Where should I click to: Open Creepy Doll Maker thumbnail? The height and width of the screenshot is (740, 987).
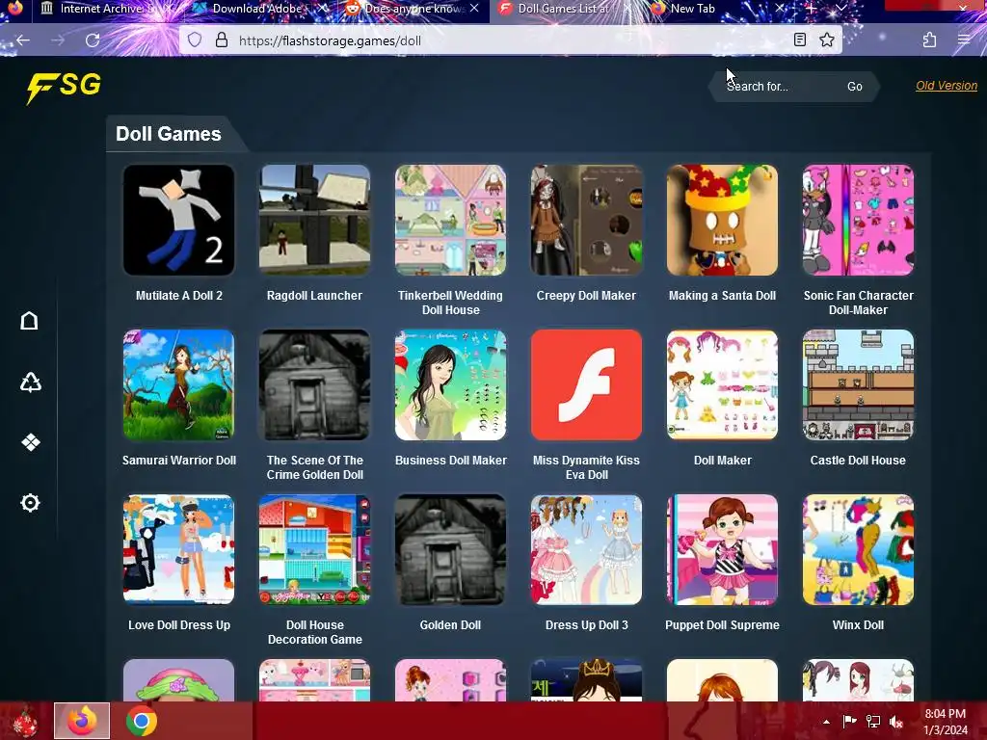click(x=587, y=221)
